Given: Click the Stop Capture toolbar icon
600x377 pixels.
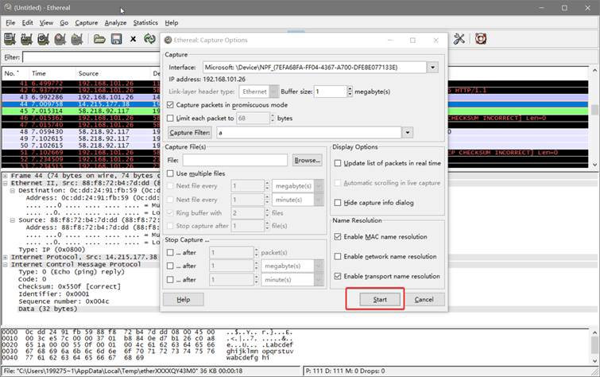Looking at the screenshot, I should [60, 39].
